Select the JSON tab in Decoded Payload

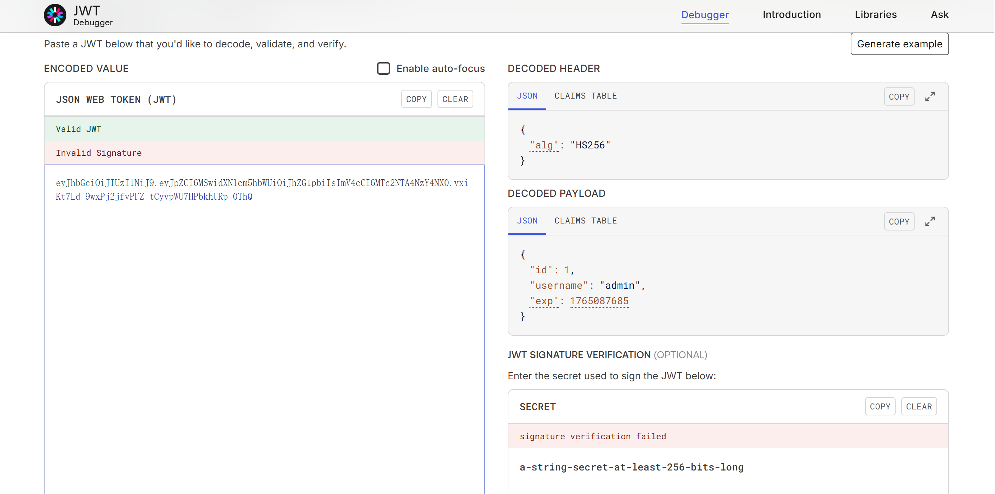coord(527,221)
